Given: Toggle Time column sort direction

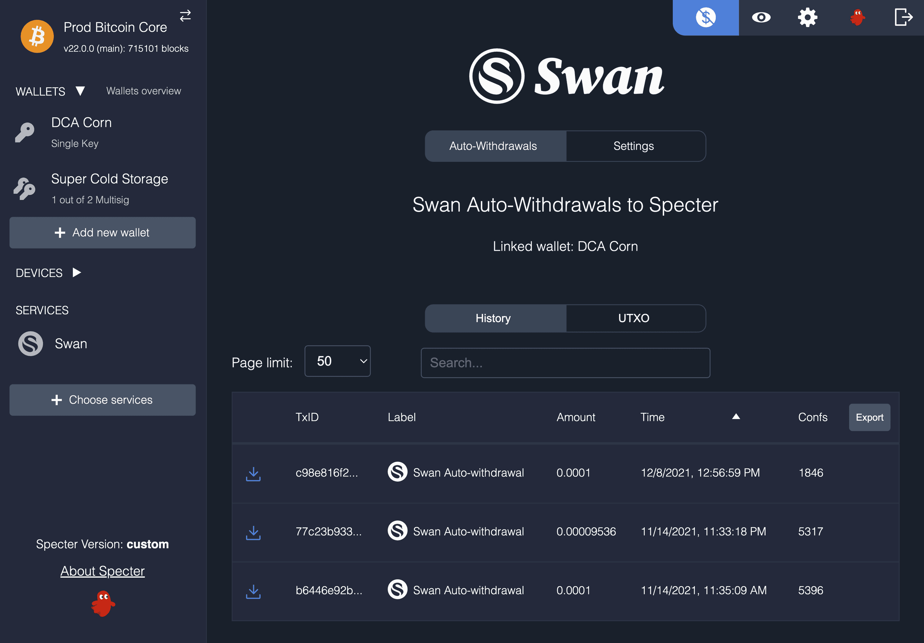Looking at the screenshot, I should click(736, 417).
